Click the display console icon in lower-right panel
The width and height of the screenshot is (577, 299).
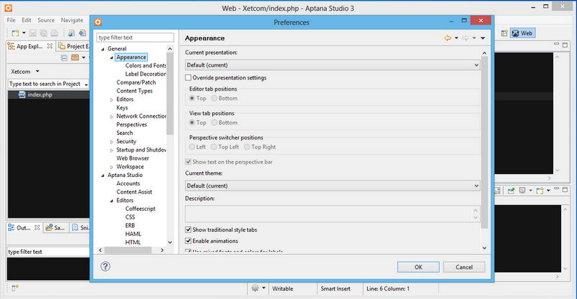tap(521, 191)
